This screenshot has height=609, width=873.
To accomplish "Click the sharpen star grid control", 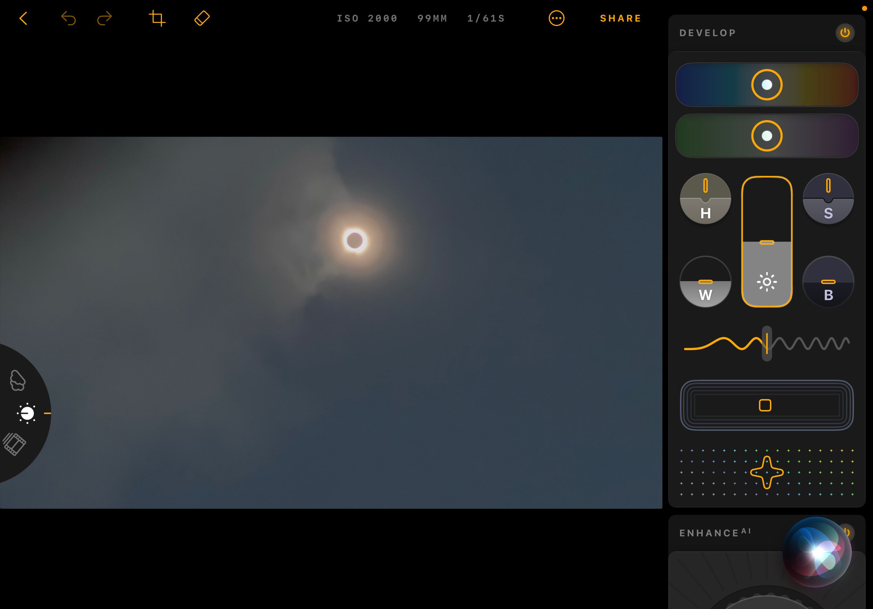I will point(767,472).
